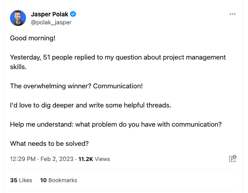View the 11.2K Views analytics
Image resolution: width=248 pixels, height=193 pixels.
pyautogui.click(x=94, y=159)
